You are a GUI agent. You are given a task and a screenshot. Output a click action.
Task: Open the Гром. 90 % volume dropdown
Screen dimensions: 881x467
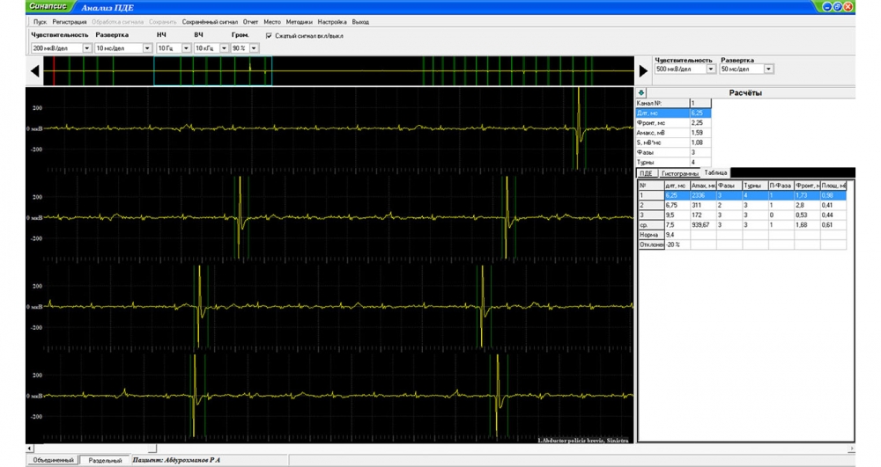tap(253, 48)
